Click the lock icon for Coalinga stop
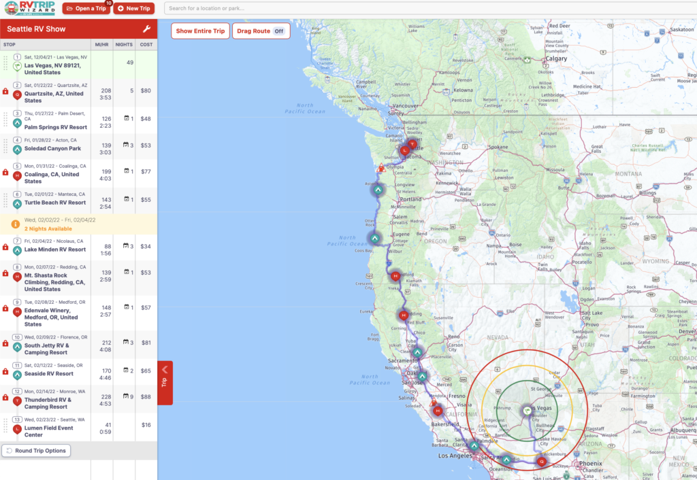This screenshot has width=697, height=480. (x=5, y=172)
